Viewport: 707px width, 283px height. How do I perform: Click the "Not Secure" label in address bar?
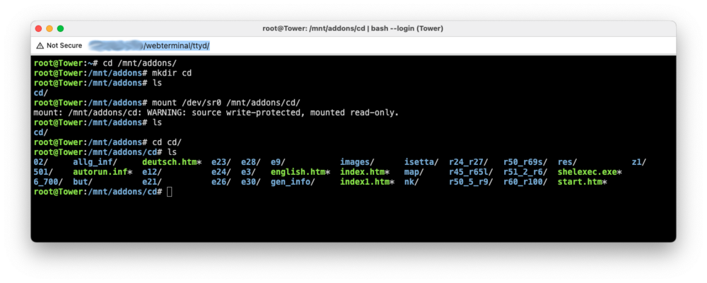coord(64,45)
